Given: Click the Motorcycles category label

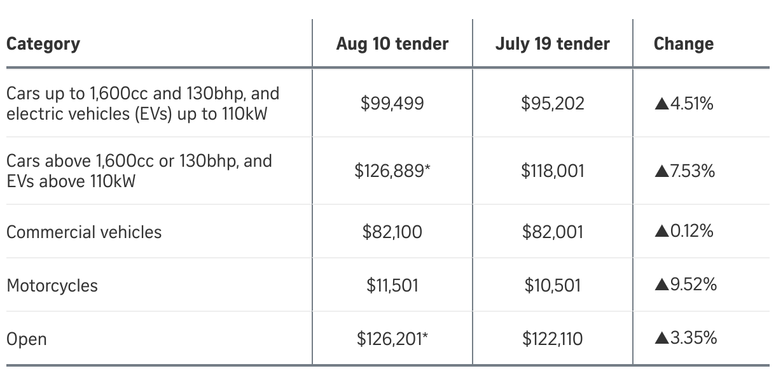Looking at the screenshot, I should pos(52,285).
